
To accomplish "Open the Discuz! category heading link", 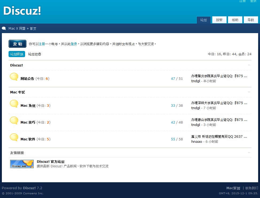I will [x=17, y=65].
